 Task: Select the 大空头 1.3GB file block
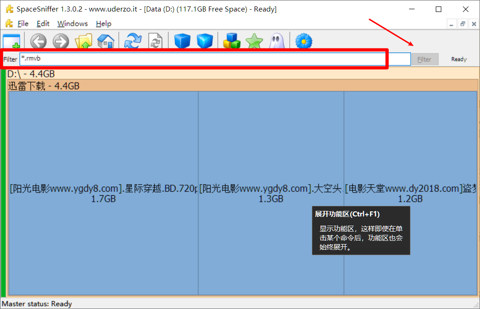pos(271,193)
